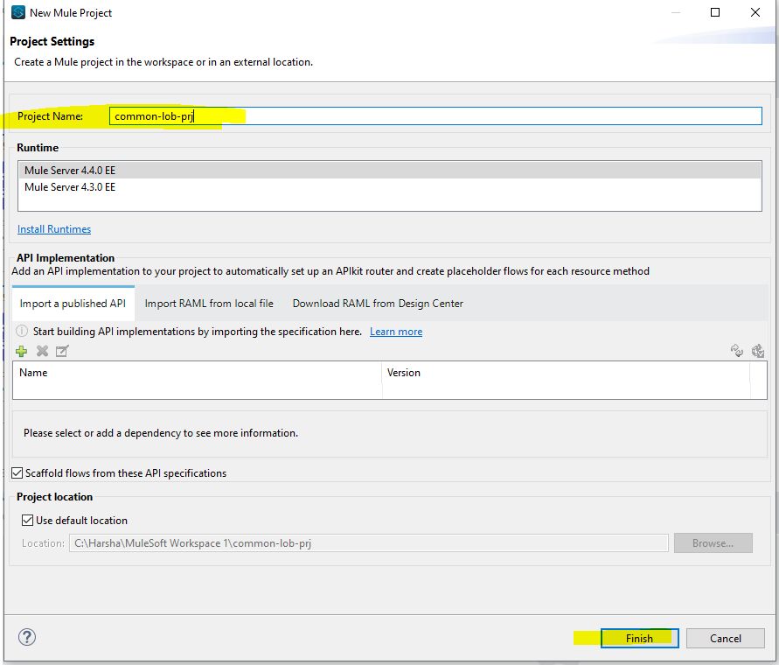779x665 pixels.
Task: Focus the Project Name input field
Action: (435, 116)
